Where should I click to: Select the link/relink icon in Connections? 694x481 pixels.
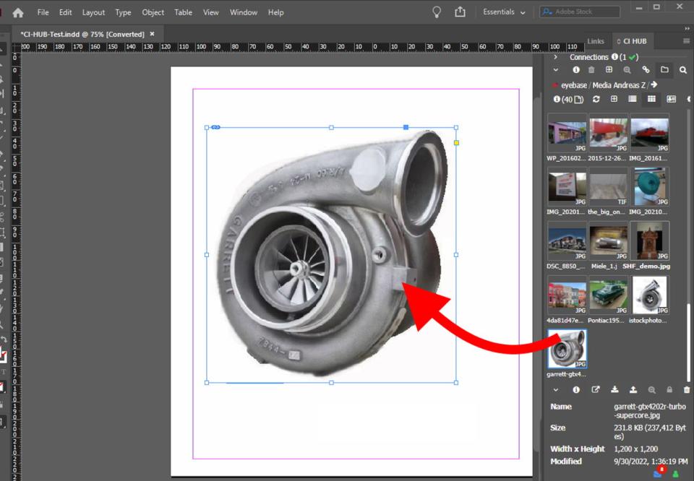[x=646, y=69]
